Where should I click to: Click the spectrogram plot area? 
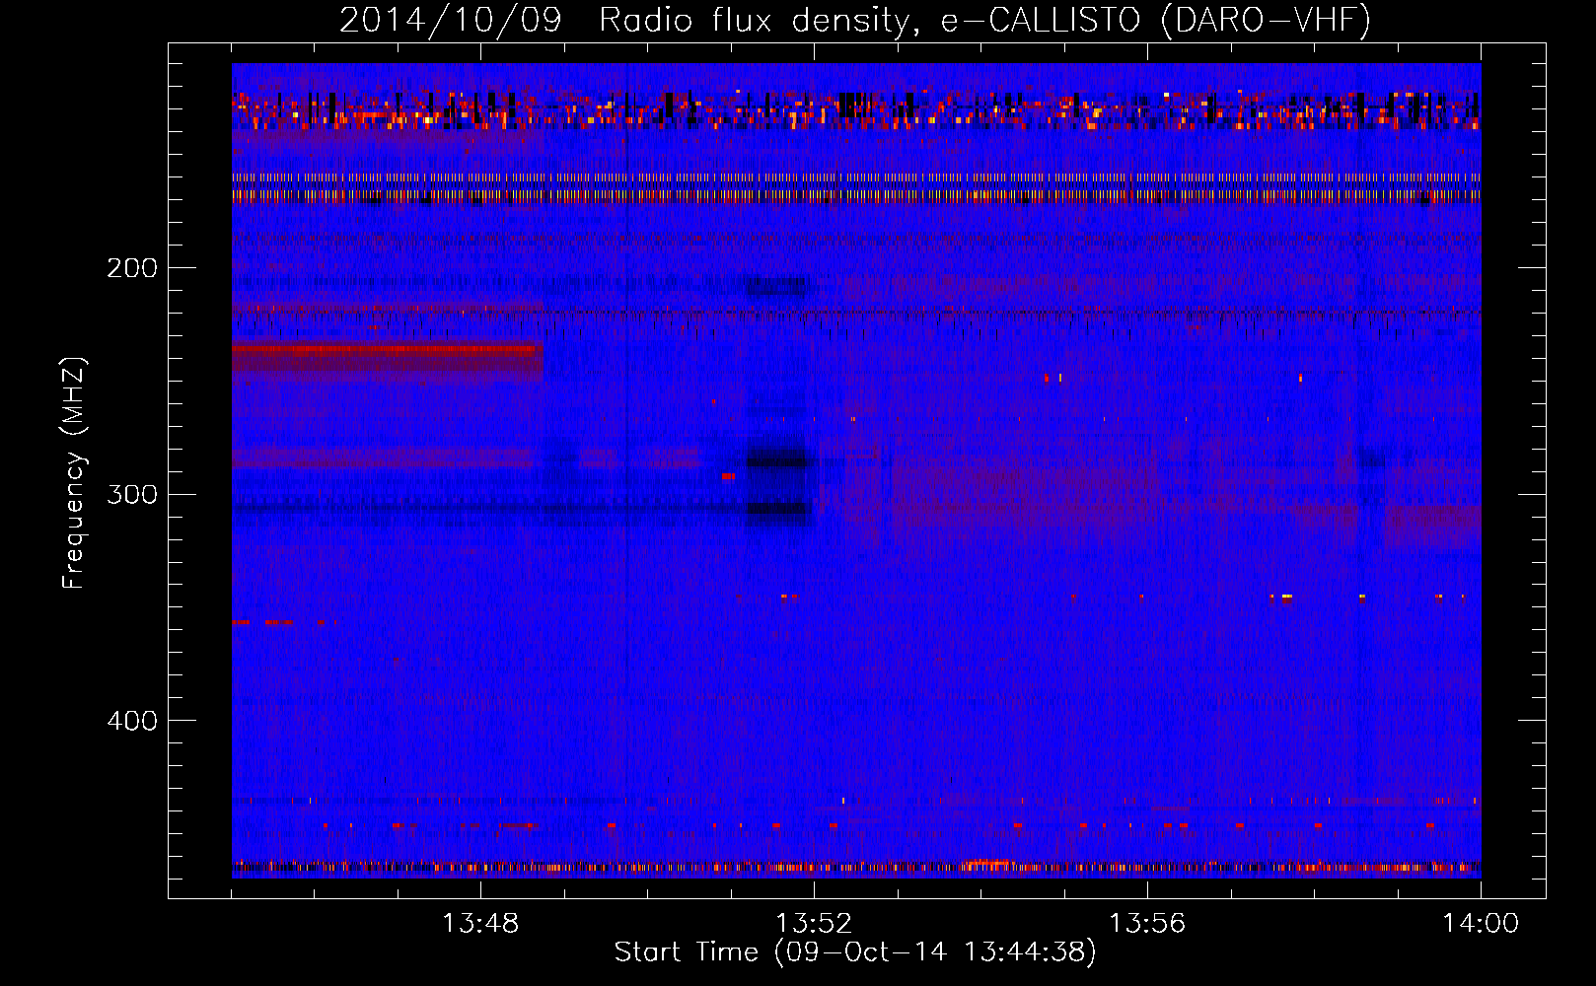pyautogui.click(x=856, y=470)
